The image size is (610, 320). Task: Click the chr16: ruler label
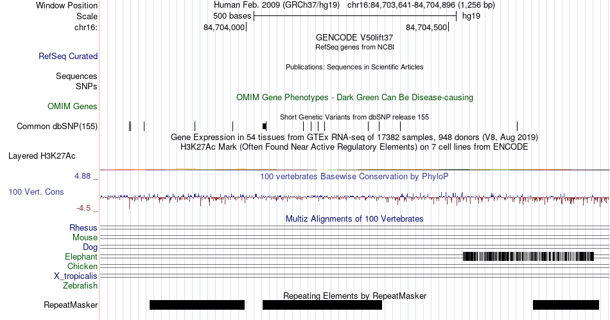[85, 27]
